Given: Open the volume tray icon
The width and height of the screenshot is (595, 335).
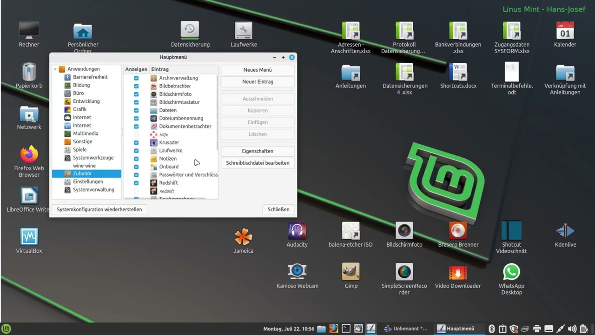Looking at the screenshot, I should tap(572, 329).
